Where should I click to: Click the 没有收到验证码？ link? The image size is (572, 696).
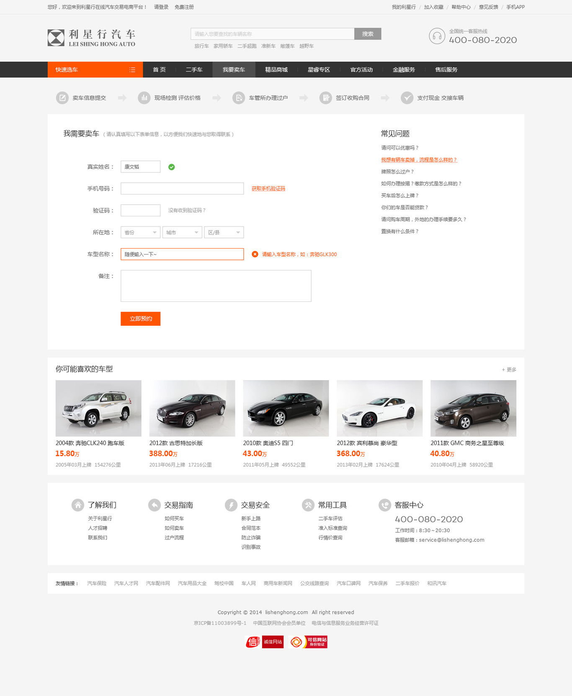(x=187, y=210)
